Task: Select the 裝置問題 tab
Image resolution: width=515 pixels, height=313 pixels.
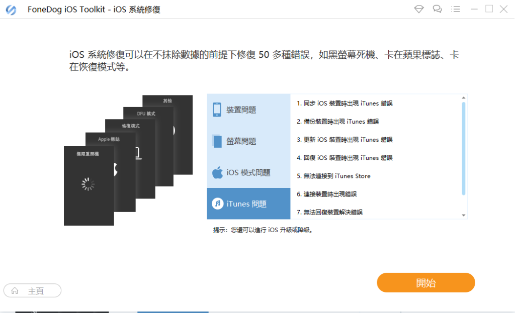Action: coord(248,110)
